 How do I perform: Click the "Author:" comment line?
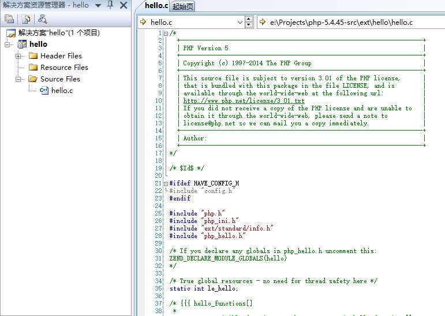(x=195, y=139)
